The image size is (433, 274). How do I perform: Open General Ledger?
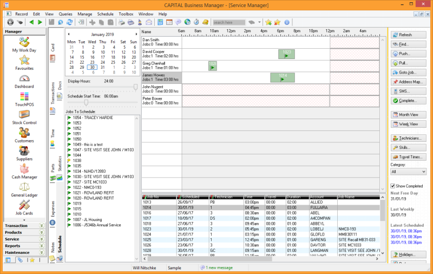click(x=24, y=190)
